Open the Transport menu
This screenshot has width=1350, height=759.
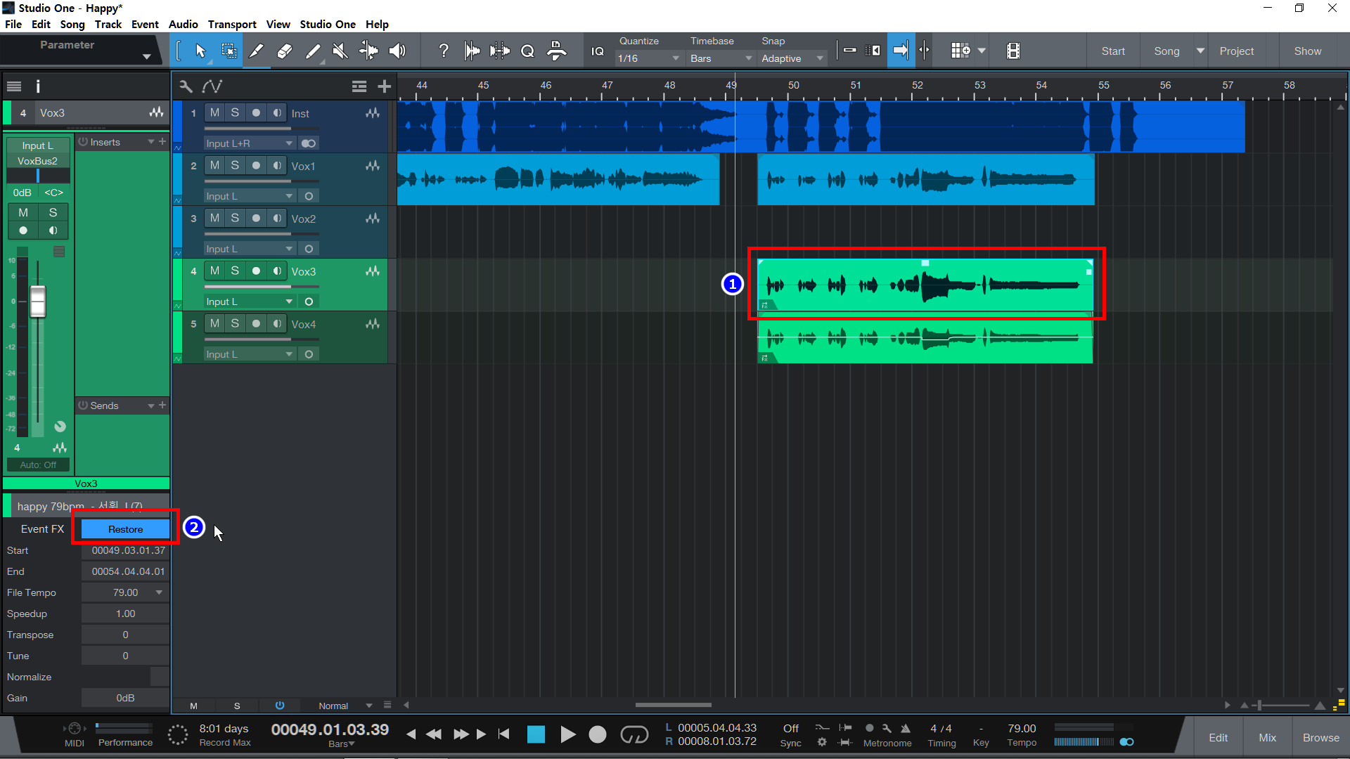(231, 24)
